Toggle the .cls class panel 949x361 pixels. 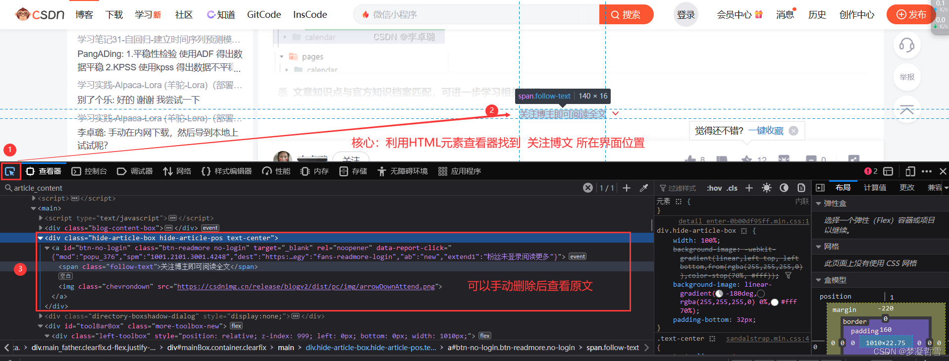click(x=732, y=188)
